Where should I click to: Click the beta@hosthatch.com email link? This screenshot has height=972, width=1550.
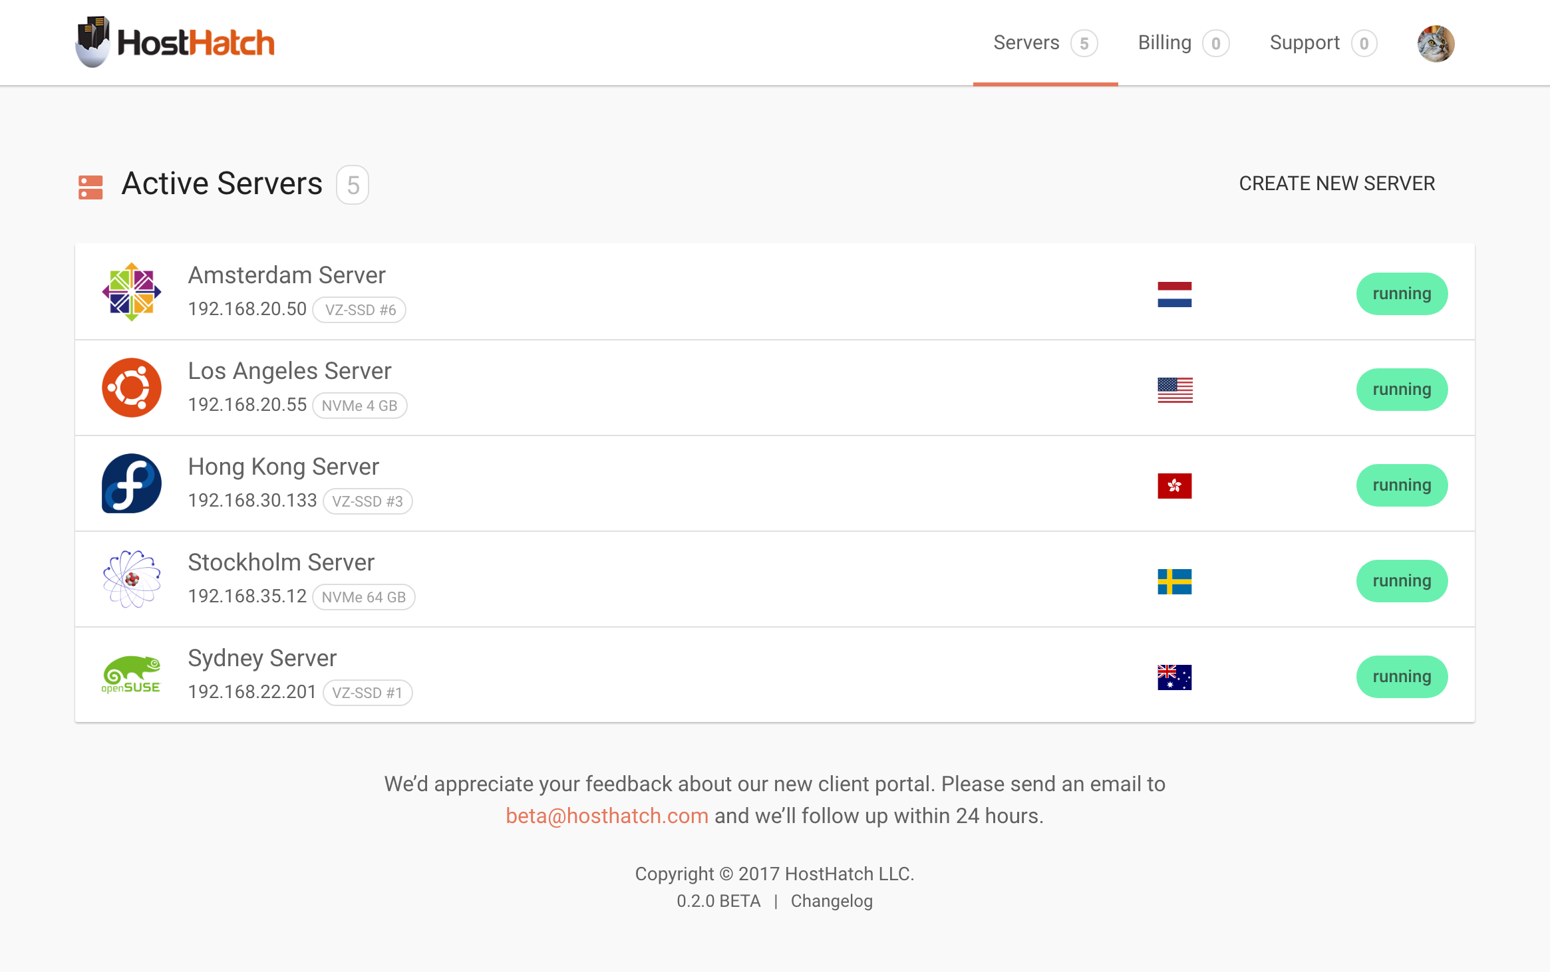point(607,816)
